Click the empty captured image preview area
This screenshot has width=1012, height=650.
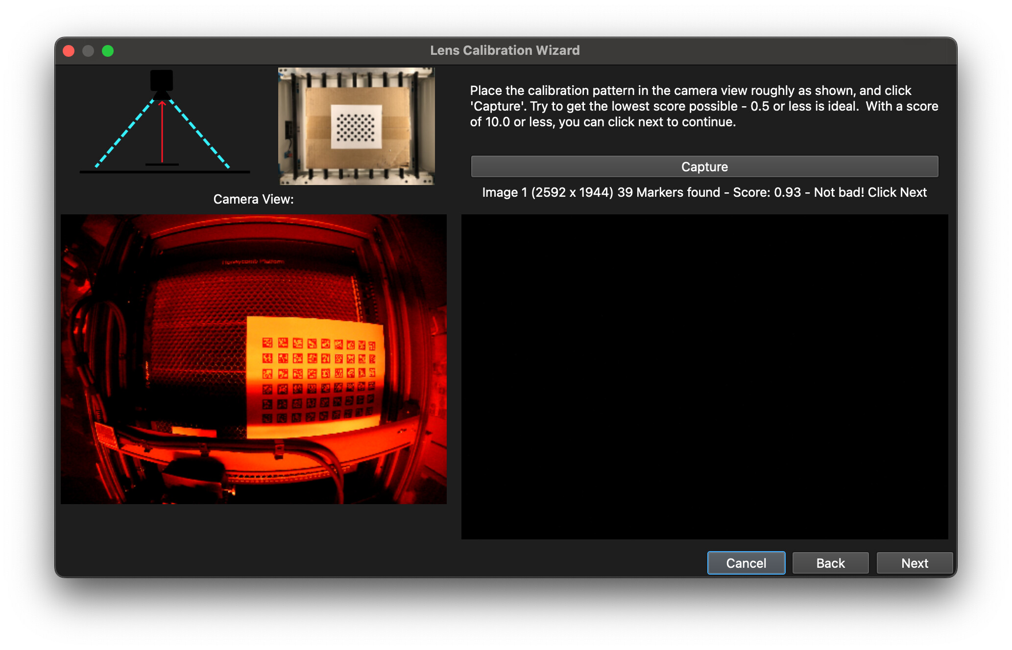coord(704,376)
